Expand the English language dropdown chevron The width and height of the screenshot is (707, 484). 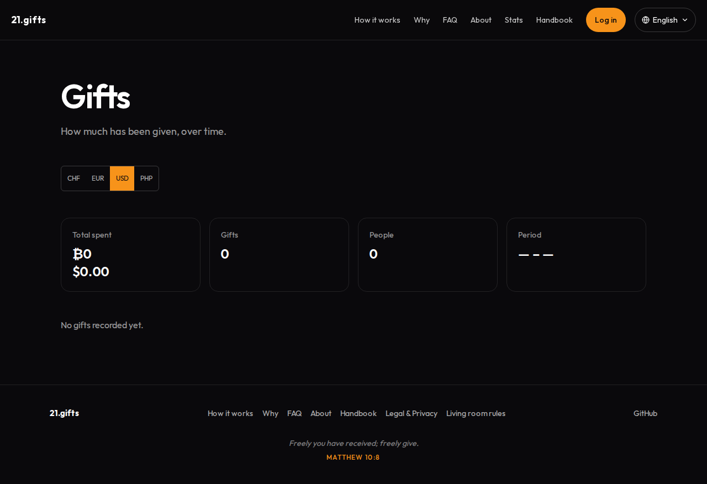(x=685, y=20)
